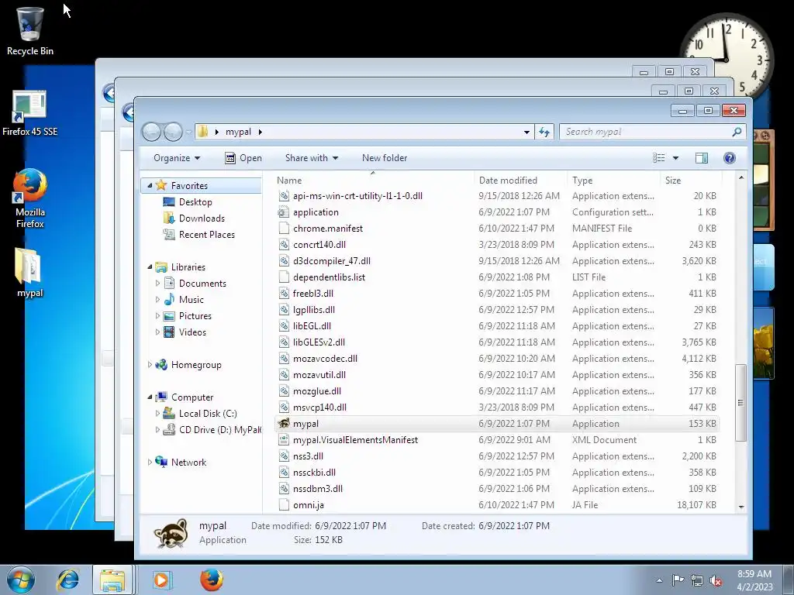Click New folder in the toolbar
This screenshot has height=595, width=794.
(x=385, y=158)
